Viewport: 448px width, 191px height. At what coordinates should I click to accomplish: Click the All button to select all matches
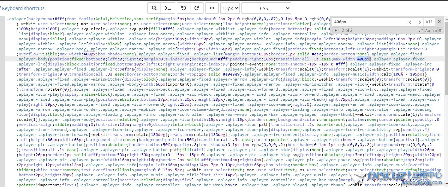pos(429,22)
